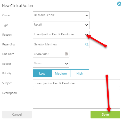The image size is (122, 121).
Task: Open the Owner dropdown showing Dr Mark Lennie
Action: click(x=61, y=15)
